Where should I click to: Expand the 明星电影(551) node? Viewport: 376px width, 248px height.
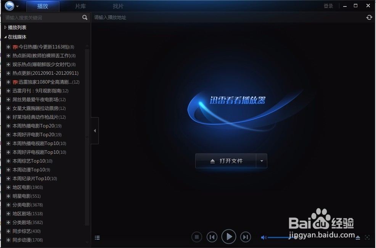click(8, 196)
